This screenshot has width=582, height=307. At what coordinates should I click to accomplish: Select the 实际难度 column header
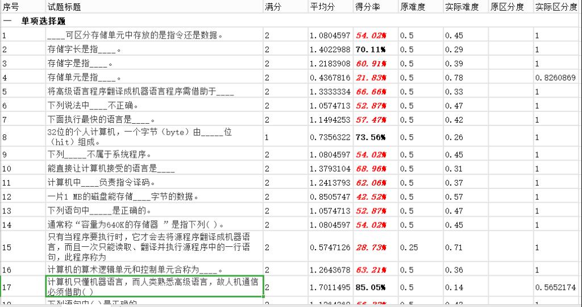(x=462, y=7)
